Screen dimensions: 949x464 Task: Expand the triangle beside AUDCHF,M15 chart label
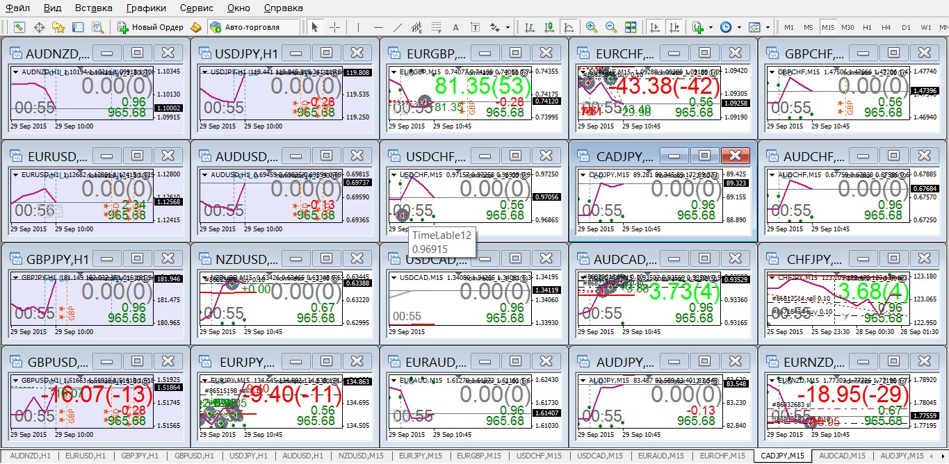point(772,174)
